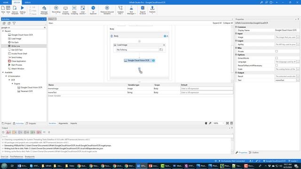Image resolution: width=301 pixels, height=169 pixels.
Task: Open the Breakpoints tab at bottom
Action: click(x=30, y=157)
